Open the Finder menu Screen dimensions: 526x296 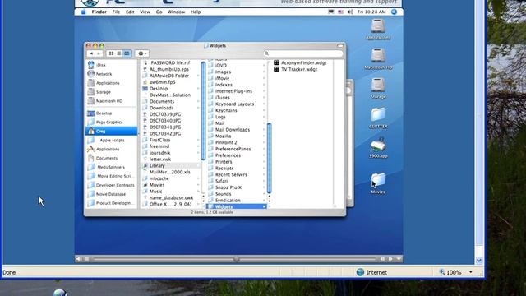99,12
